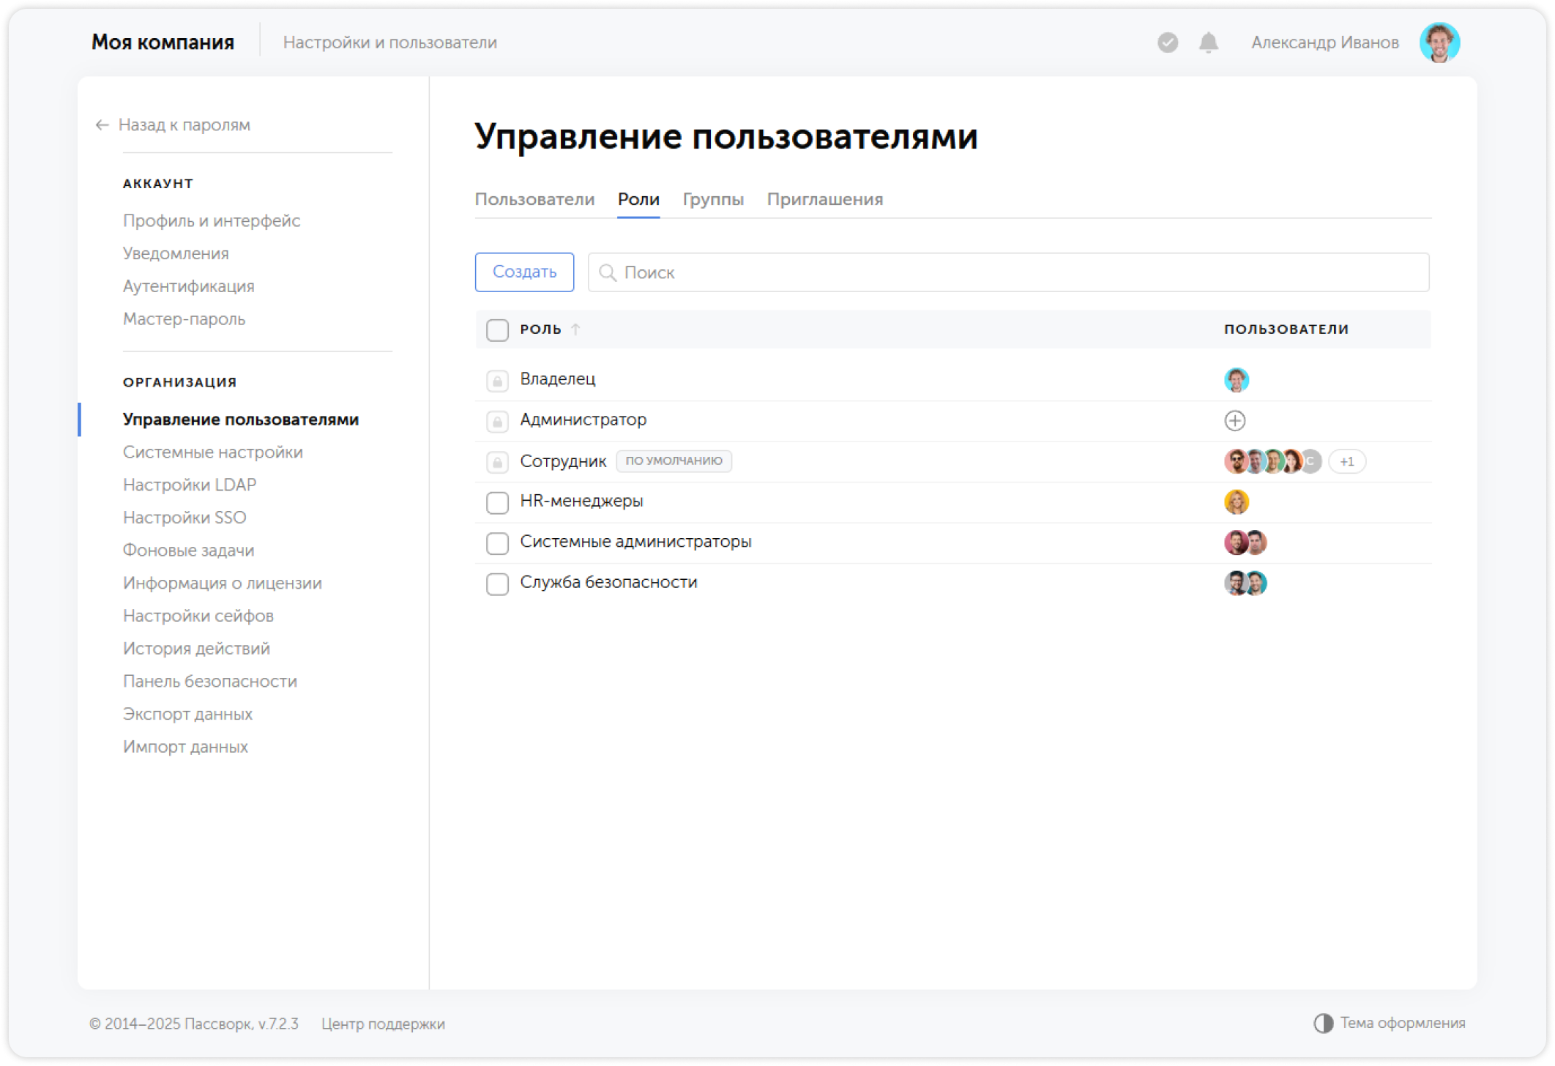The width and height of the screenshot is (1555, 1066).
Task: Open the Центр поддержки link
Action: [383, 1024]
